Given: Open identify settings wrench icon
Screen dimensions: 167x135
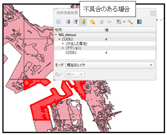Looking at the screenshot, I should 130,22.
